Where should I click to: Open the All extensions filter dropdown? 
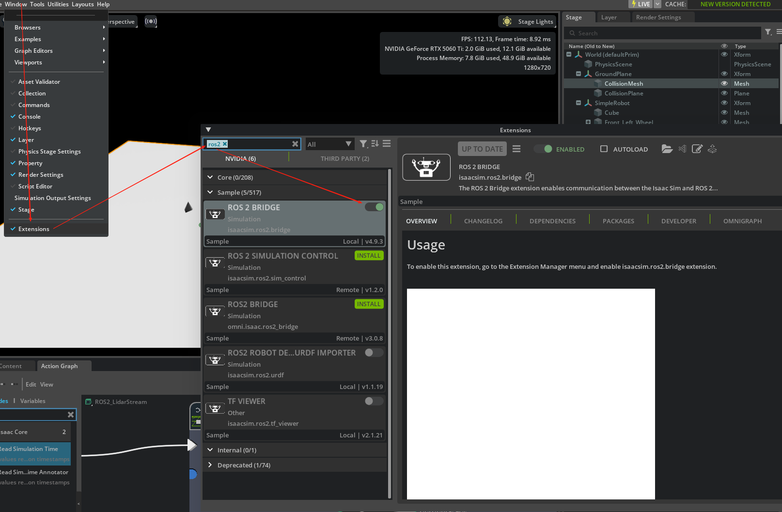pyautogui.click(x=329, y=144)
